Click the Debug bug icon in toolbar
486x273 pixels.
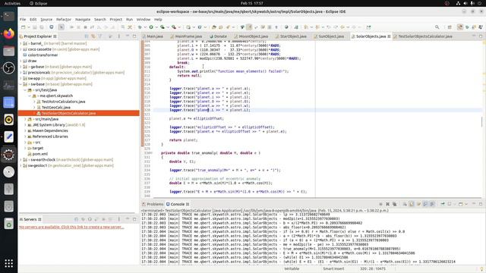[140, 27]
